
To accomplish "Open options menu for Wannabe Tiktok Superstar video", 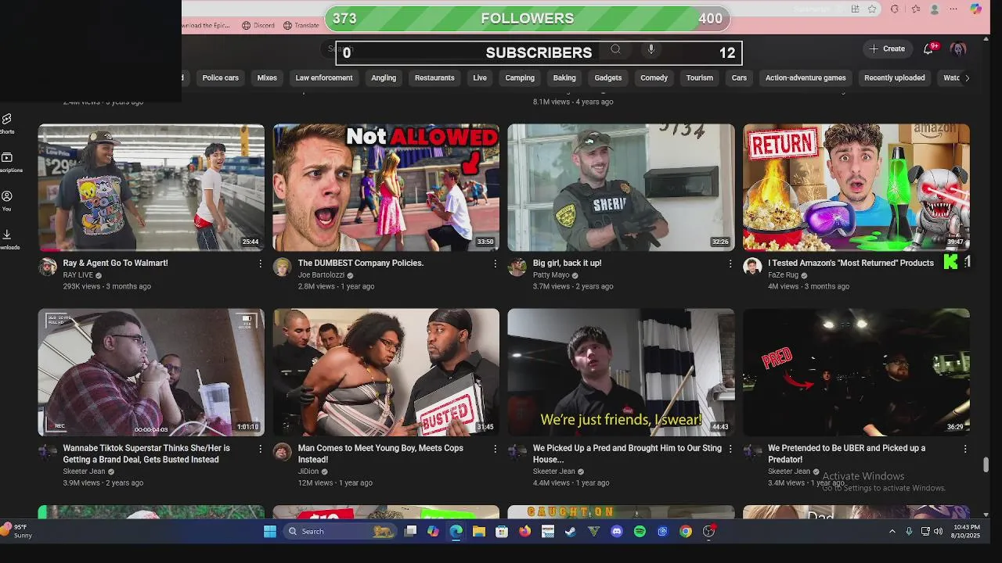I will click(261, 449).
